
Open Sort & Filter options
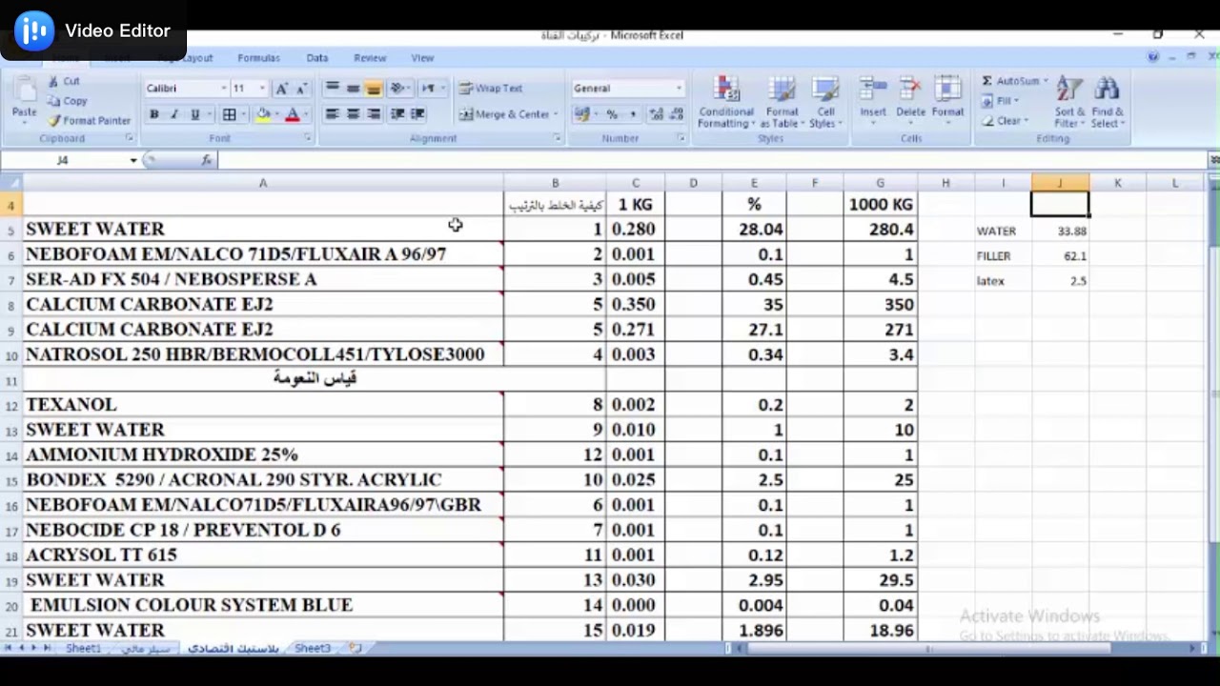(1069, 102)
